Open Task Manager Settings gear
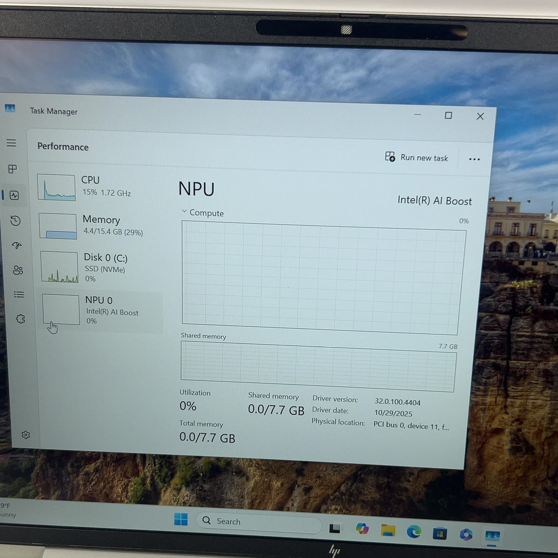The image size is (558, 558). pyautogui.click(x=26, y=435)
